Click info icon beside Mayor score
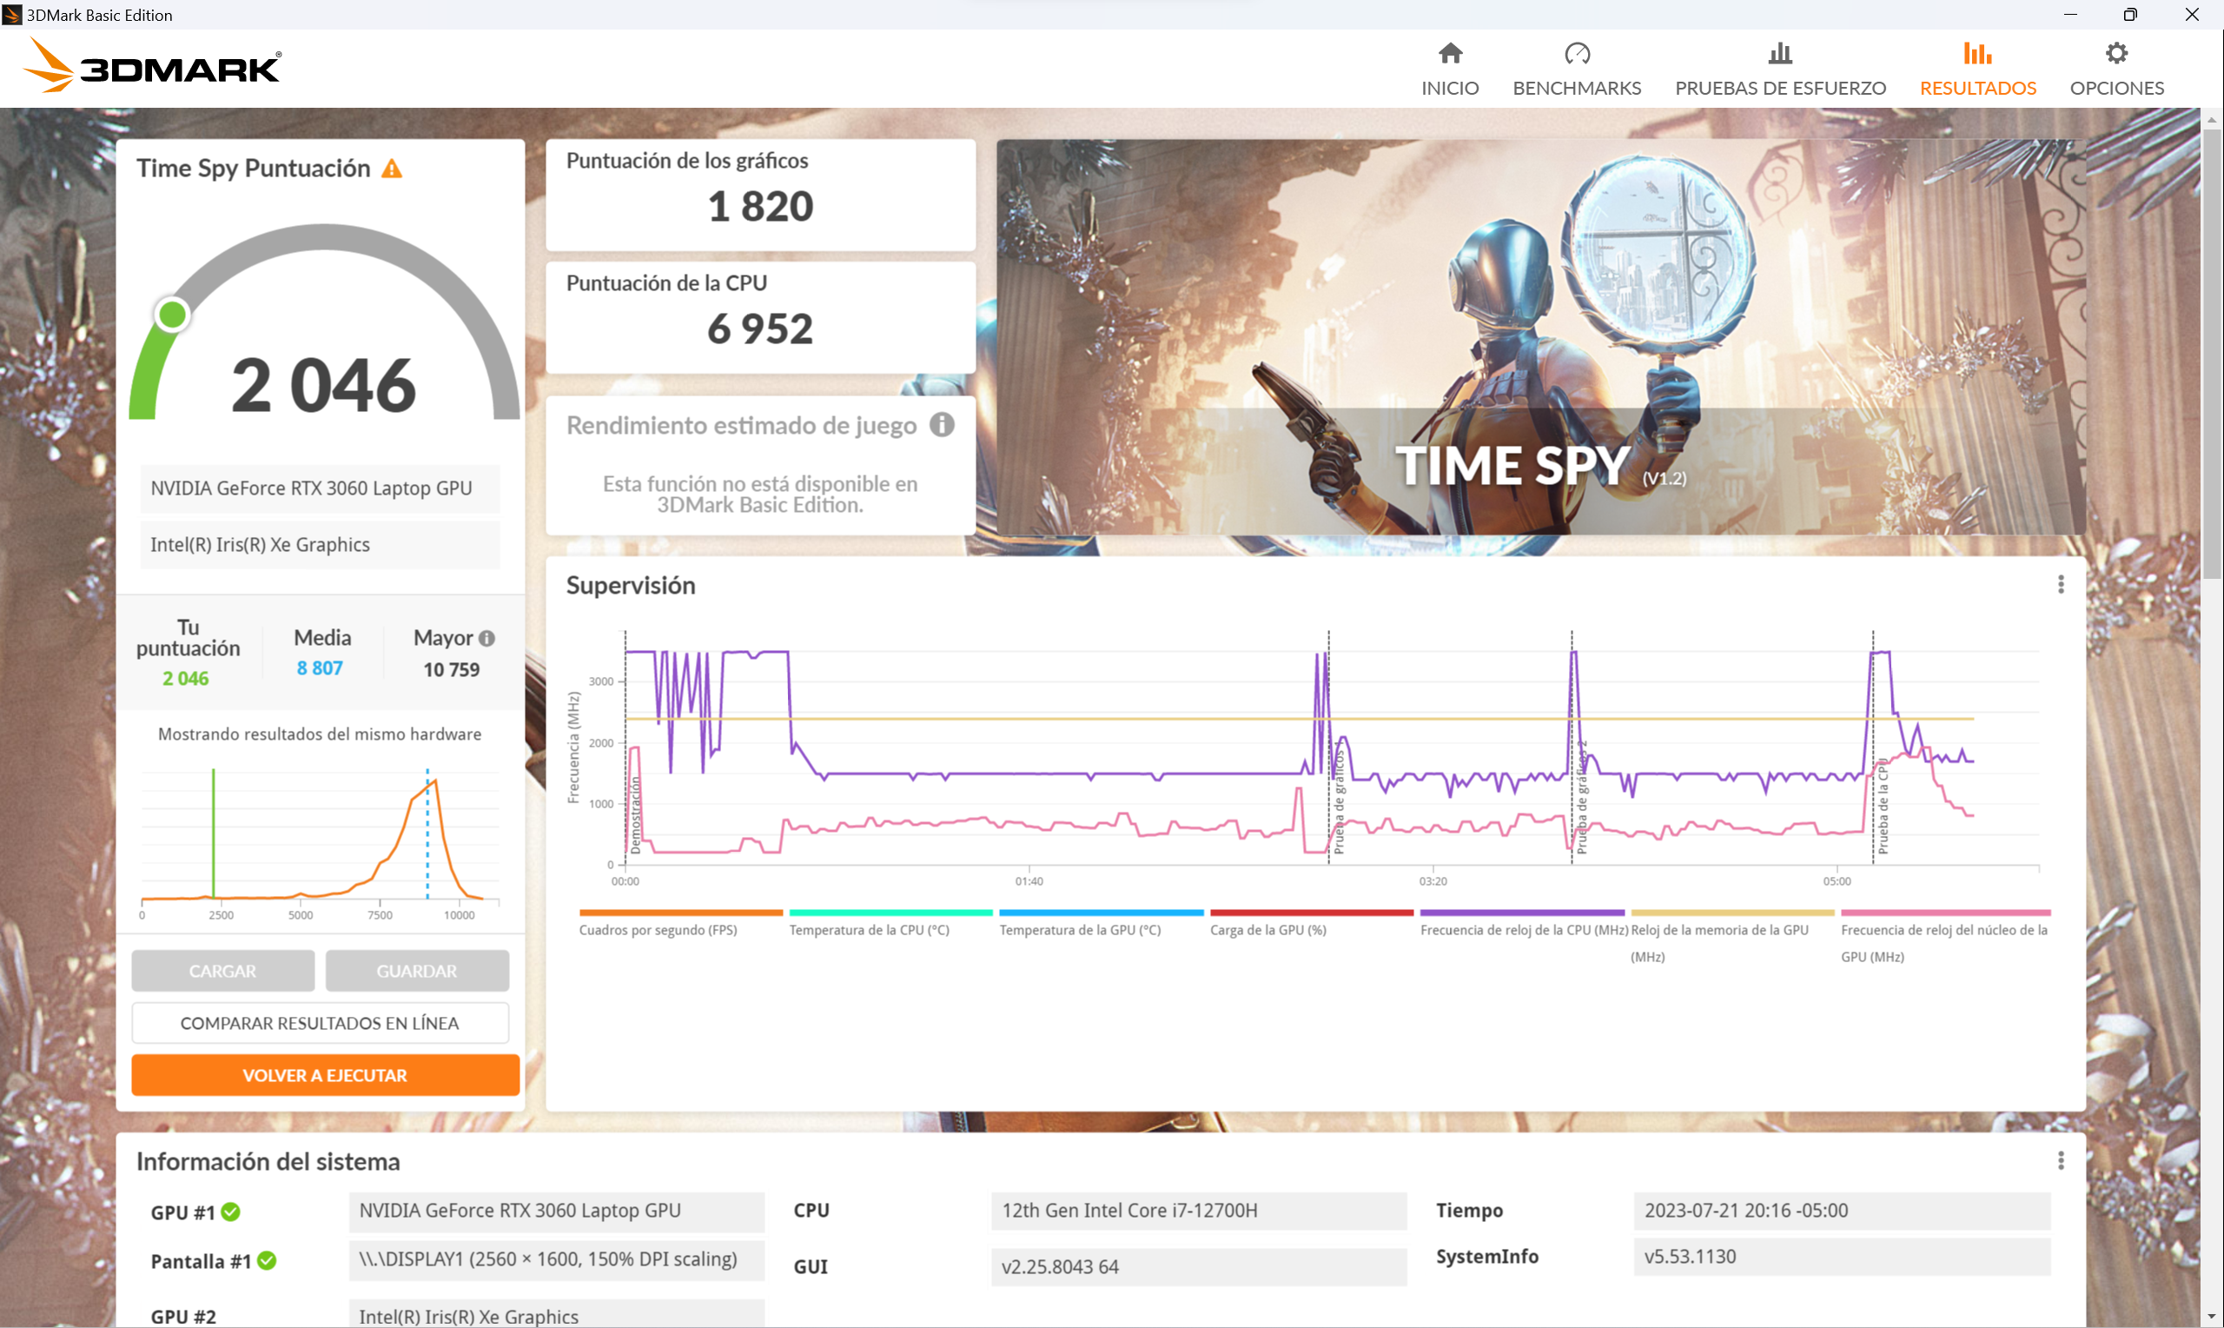Viewport: 2224px width, 1328px height. 486,638
